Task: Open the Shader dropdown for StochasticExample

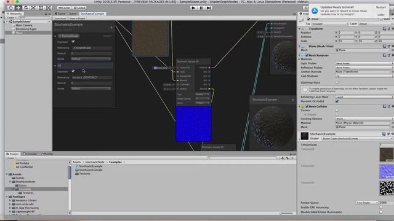Action: click(357, 139)
